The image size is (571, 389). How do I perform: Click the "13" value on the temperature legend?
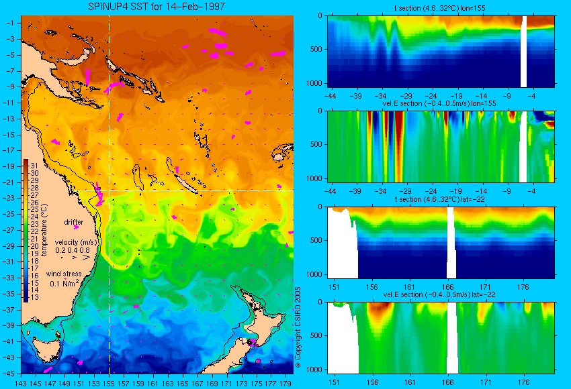click(x=34, y=297)
